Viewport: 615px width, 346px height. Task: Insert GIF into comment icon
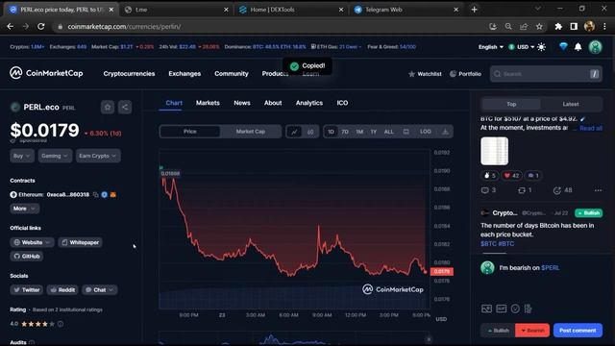502,309
